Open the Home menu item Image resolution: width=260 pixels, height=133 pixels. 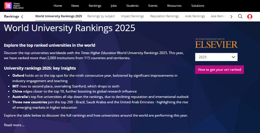(58, 6)
